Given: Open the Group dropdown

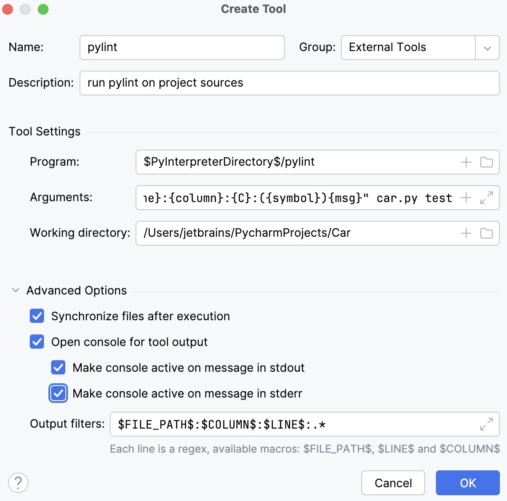Looking at the screenshot, I should coord(487,48).
